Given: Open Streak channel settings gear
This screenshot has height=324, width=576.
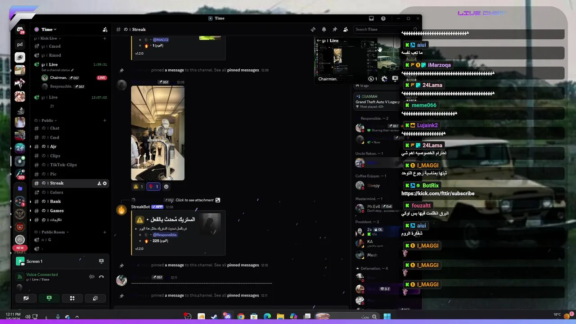Looking at the screenshot, I should 105,183.
